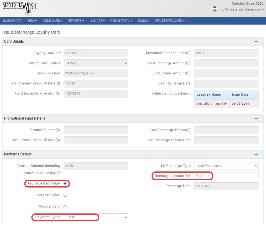Viewport: 266px width, 227px height.
Task: Click the Last Recharge Promo($) field
Action: click(x=226, y=130)
